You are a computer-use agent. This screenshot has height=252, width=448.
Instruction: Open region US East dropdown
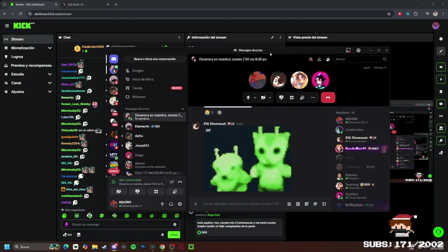[380, 68]
